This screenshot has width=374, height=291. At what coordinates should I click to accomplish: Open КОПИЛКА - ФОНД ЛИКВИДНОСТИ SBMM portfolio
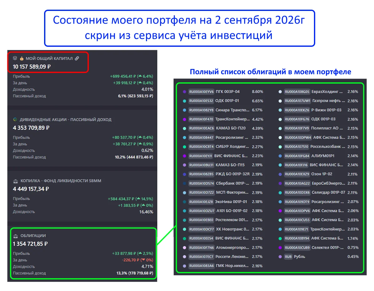click(61, 181)
